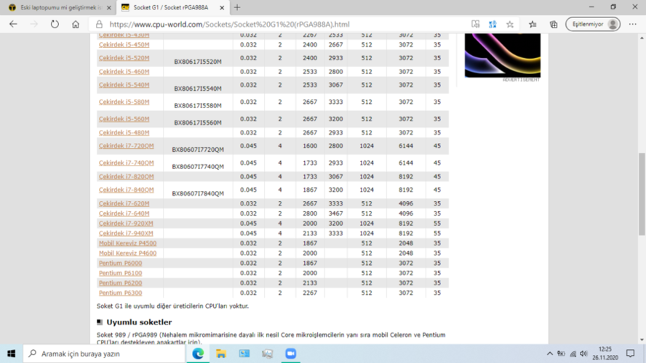Show hidden system tray icons
The image size is (646, 363).
pos(549,354)
